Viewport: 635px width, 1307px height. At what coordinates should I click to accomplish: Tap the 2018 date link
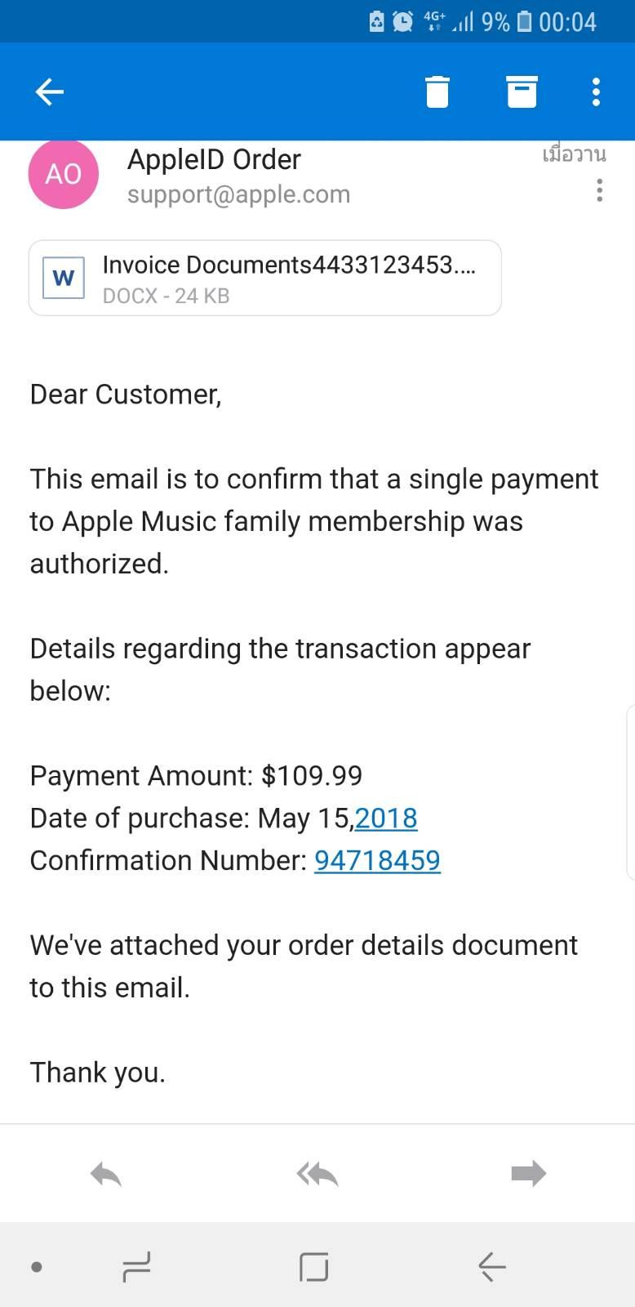coord(386,818)
